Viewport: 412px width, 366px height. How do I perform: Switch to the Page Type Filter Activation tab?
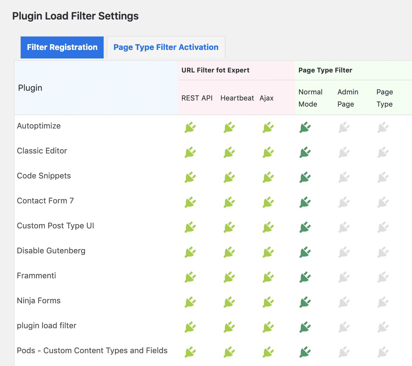click(x=166, y=47)
